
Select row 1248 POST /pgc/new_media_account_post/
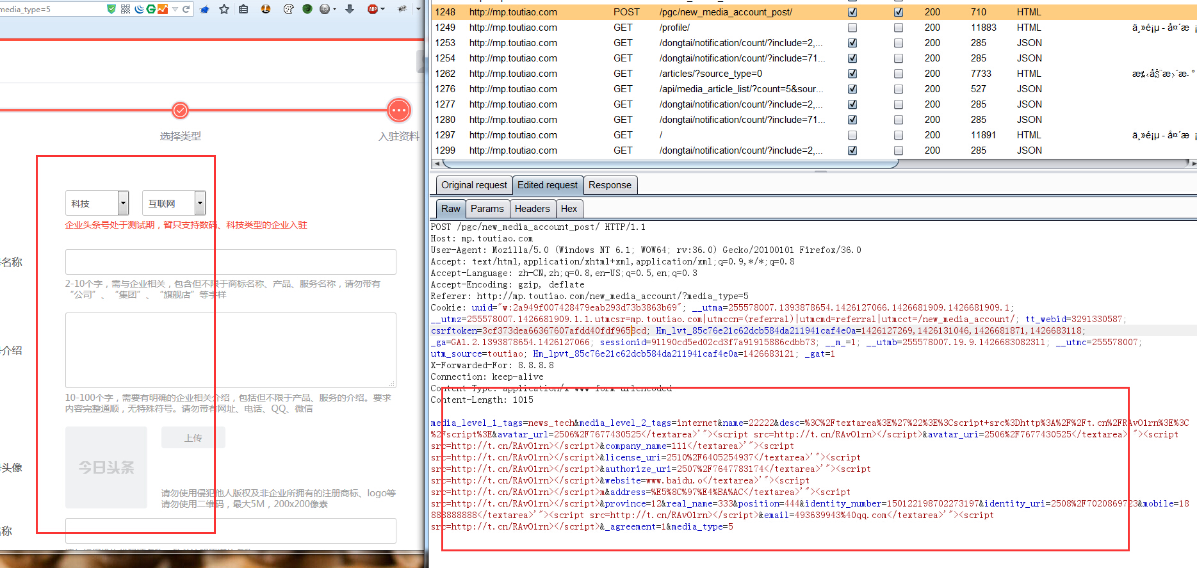click(x=813, y=12)
